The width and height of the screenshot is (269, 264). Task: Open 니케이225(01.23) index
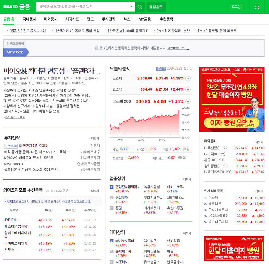pyautogui.click(x=218, y=172)
